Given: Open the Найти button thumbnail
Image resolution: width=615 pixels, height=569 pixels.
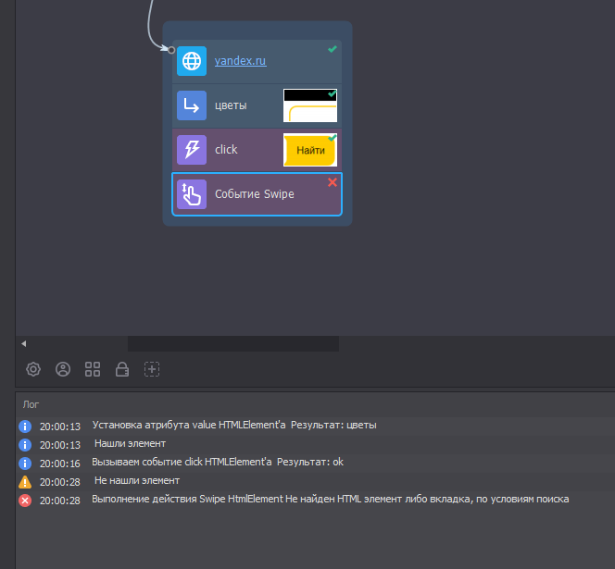Looking at the screenshot, I should click(x=310, y=150).
